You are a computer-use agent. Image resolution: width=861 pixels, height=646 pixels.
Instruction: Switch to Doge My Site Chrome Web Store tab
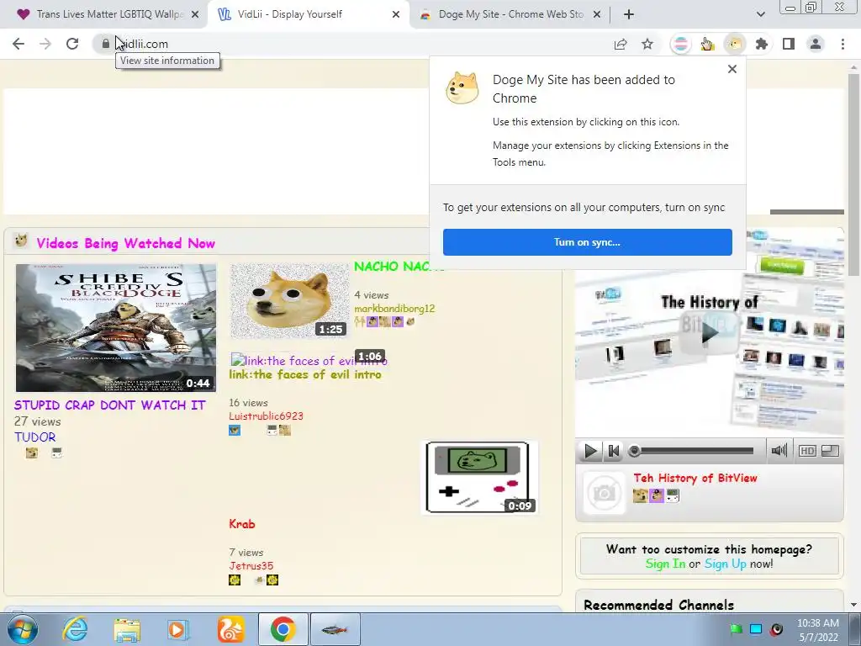tap(510, 14)
